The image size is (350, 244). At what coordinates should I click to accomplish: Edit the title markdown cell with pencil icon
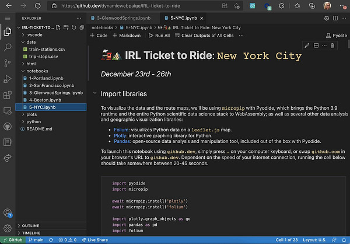click(307, 46)
